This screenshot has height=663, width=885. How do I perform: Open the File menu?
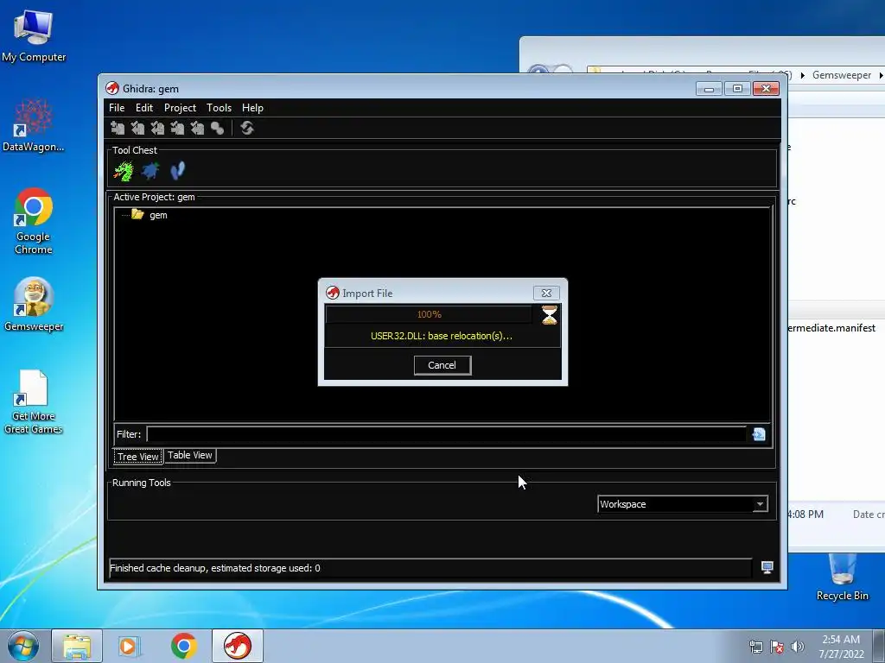tap(117, 108)
